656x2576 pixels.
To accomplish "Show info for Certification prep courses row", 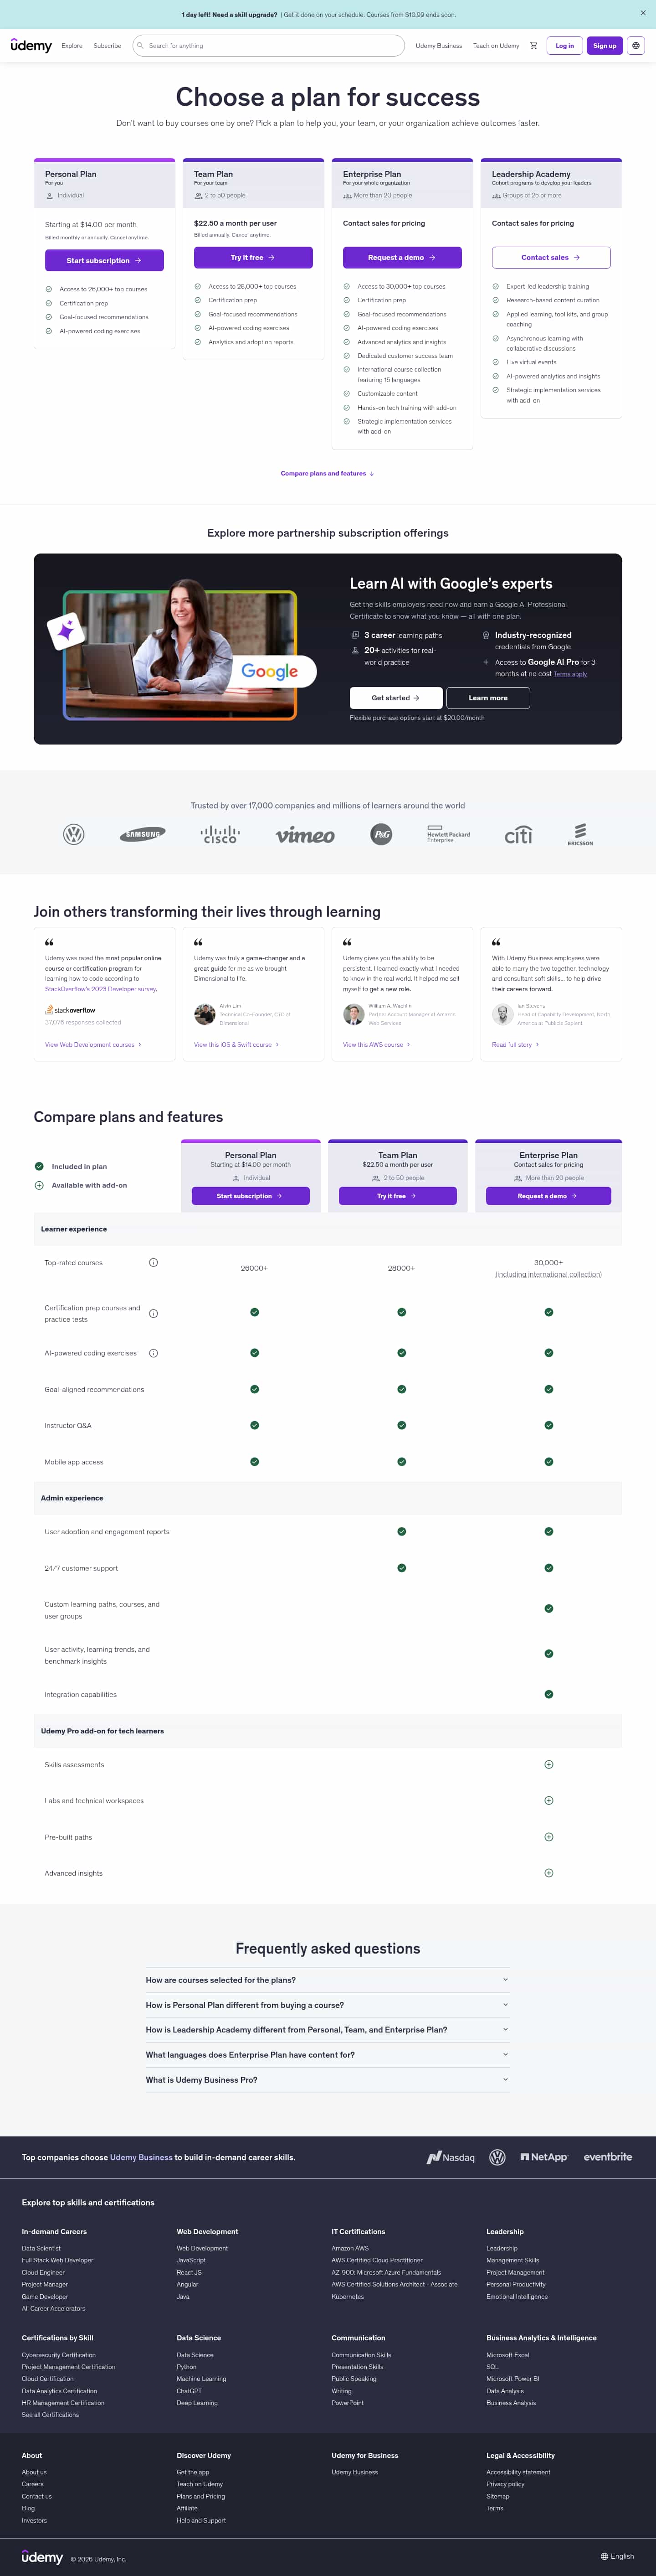I will 153,1313.
